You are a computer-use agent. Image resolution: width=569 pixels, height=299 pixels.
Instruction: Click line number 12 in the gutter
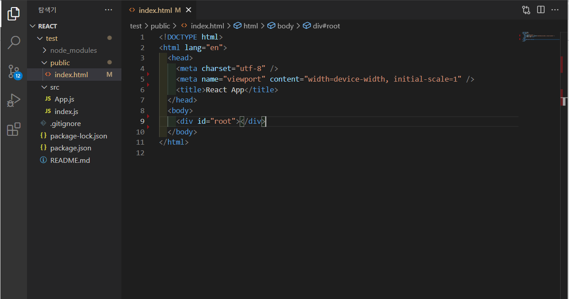pyautogui.click(x=140, y=153)
